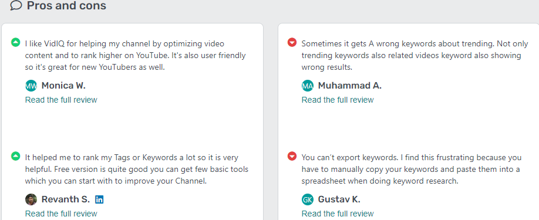Click the reviewer name Revanth S.

(x=66, y=199)
